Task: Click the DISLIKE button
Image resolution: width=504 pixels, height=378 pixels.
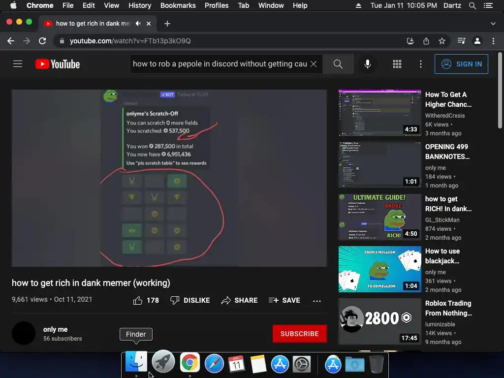Action: point(190,300)
